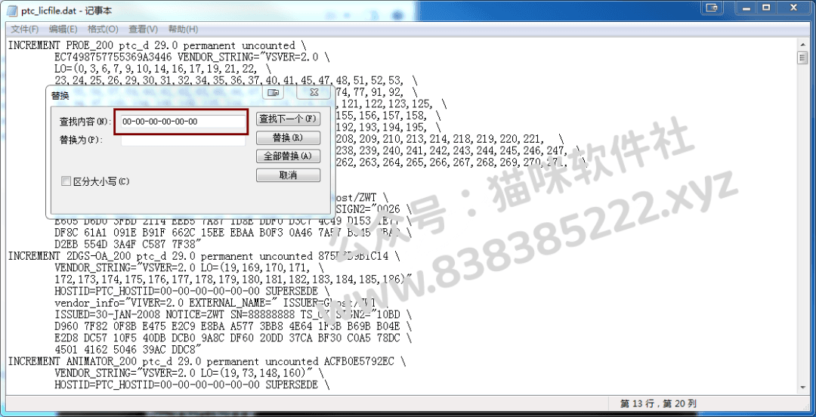Click the 查找下一个(F) button
The height and width of the screenshot is (417, 816).
(x=288, y=119)
